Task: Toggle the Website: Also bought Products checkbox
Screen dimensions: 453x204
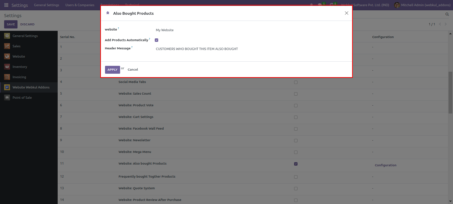Action: [296, 164]
